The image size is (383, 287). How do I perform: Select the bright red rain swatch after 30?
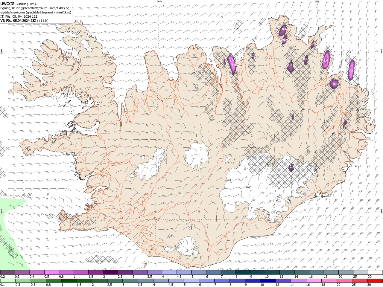tap(375, 281)
